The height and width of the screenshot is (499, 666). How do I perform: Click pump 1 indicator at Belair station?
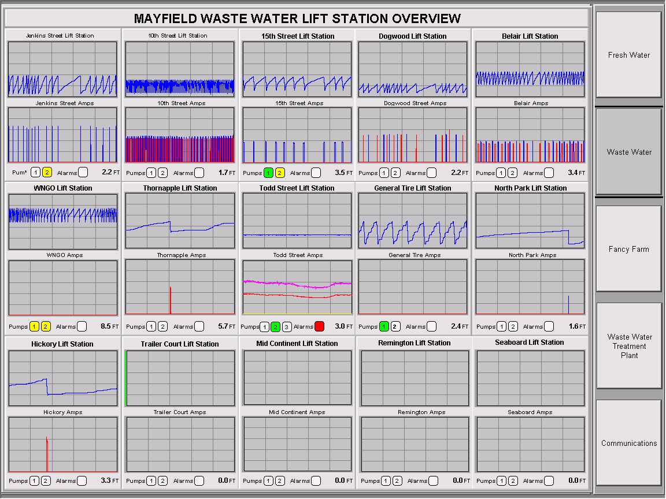501,173
